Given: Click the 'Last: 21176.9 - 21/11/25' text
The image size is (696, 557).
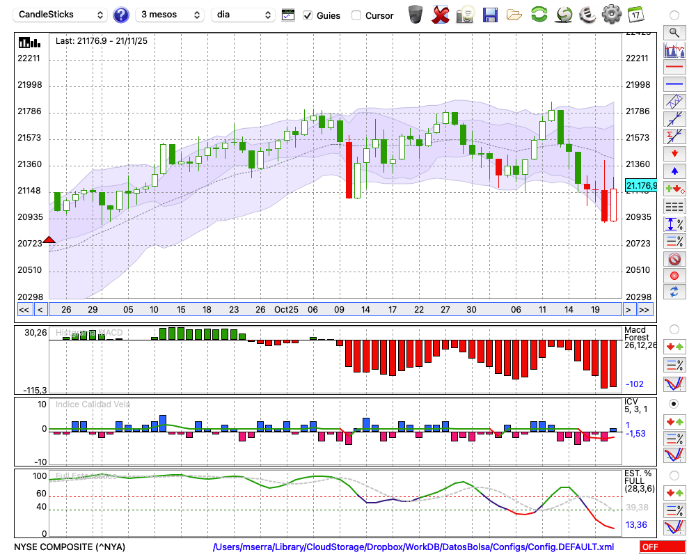Looking at the screenshot, I should [101, 41].
